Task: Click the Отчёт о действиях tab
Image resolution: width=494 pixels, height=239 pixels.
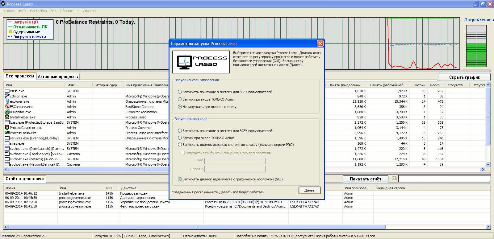Action: (25, 179)
